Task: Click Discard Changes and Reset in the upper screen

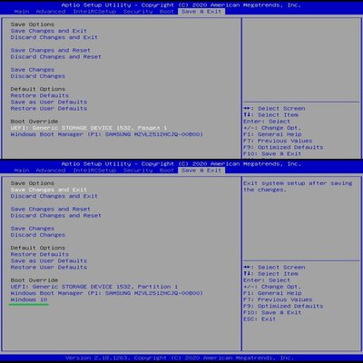Action: pyautogui.click(x=56, y=56)
